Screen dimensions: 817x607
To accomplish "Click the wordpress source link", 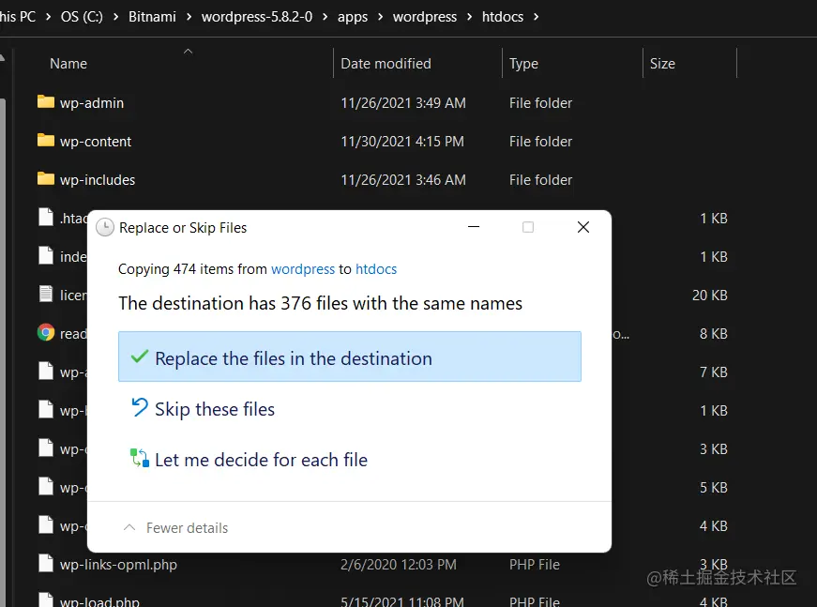I will point(302,269).
